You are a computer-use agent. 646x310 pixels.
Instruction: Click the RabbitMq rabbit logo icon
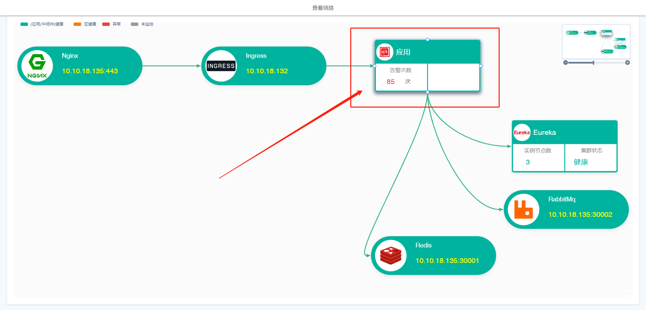(x=524, y=209)
